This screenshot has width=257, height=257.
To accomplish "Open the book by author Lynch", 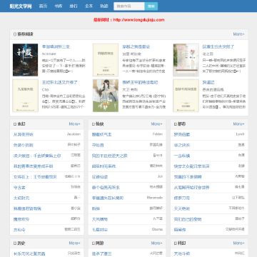I will (x=182, y=134).
